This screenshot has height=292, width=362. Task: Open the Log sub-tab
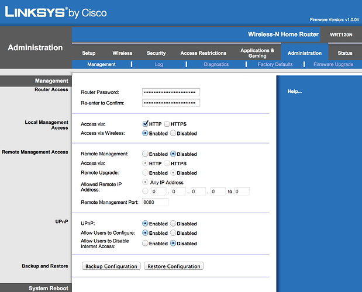point(159,64)
